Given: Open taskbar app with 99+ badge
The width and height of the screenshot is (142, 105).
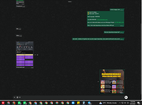Looking at the screenshot, I should coord(89,103).
